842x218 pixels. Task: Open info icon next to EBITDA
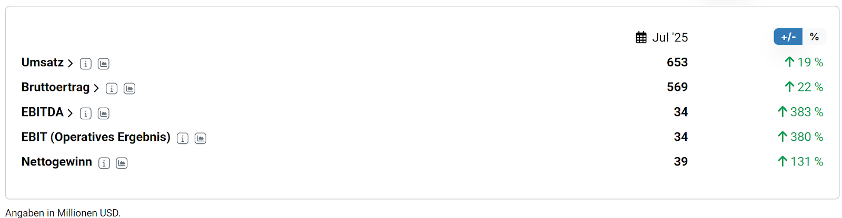pyautogui.click(x=86, y=113)
